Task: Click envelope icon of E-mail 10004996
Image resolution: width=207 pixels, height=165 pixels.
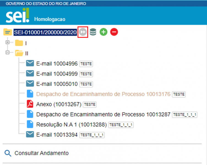Action: [x=30, y=64]
